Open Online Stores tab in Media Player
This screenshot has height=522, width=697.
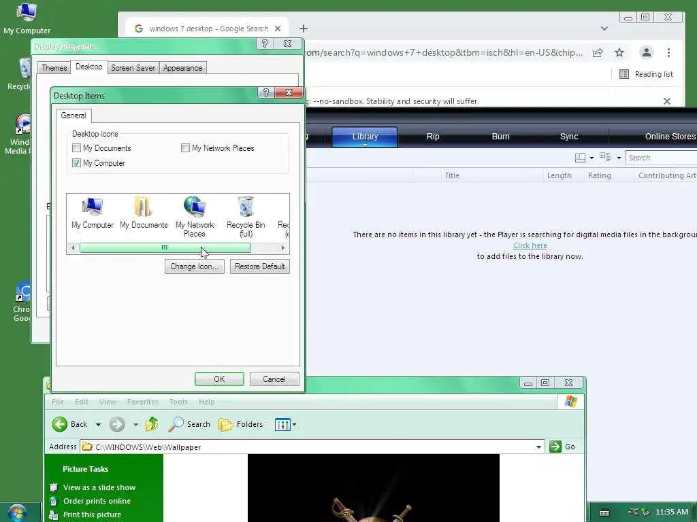pos(670,137)
